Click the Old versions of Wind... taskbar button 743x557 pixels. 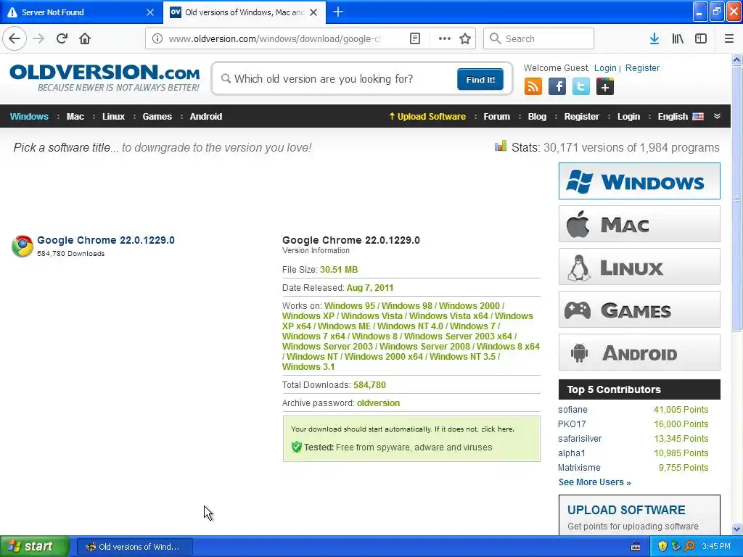click(134, 547)
